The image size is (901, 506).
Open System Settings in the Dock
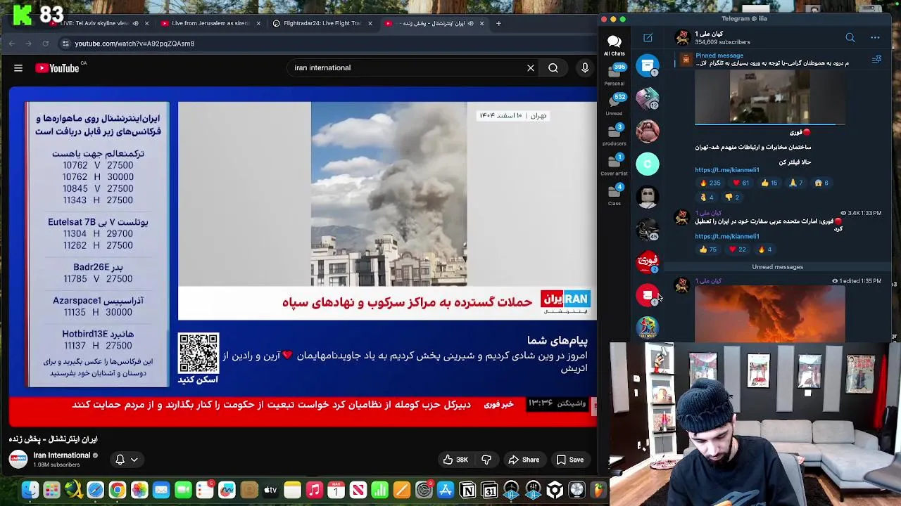click(x=424, y=491)
